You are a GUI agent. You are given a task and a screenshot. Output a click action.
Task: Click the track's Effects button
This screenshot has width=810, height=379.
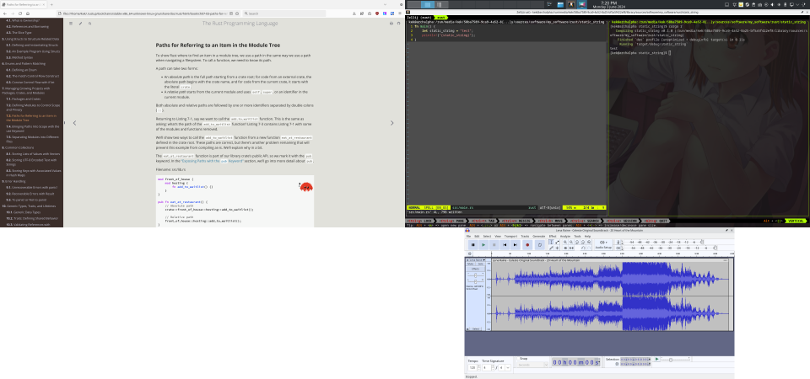(475, 269)
